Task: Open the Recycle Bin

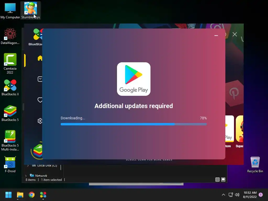Action: tap(255, 164)
